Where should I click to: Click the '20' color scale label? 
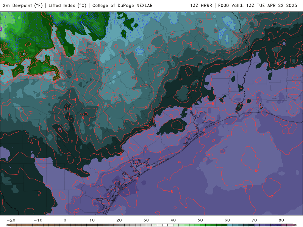click(x=119, y=220)
